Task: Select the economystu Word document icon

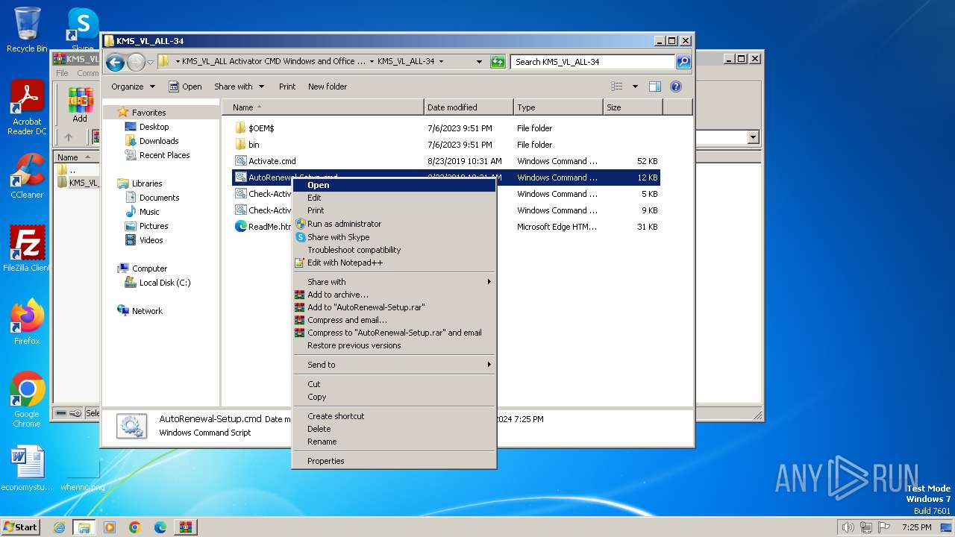Action: point(27,468)
